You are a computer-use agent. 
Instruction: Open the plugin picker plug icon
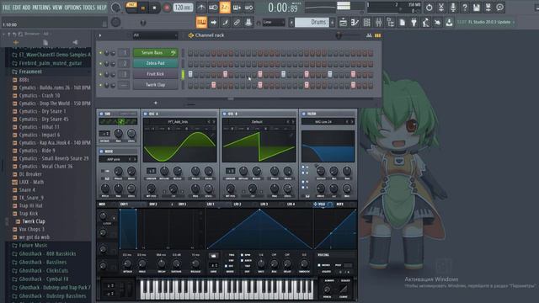[414, 23]
